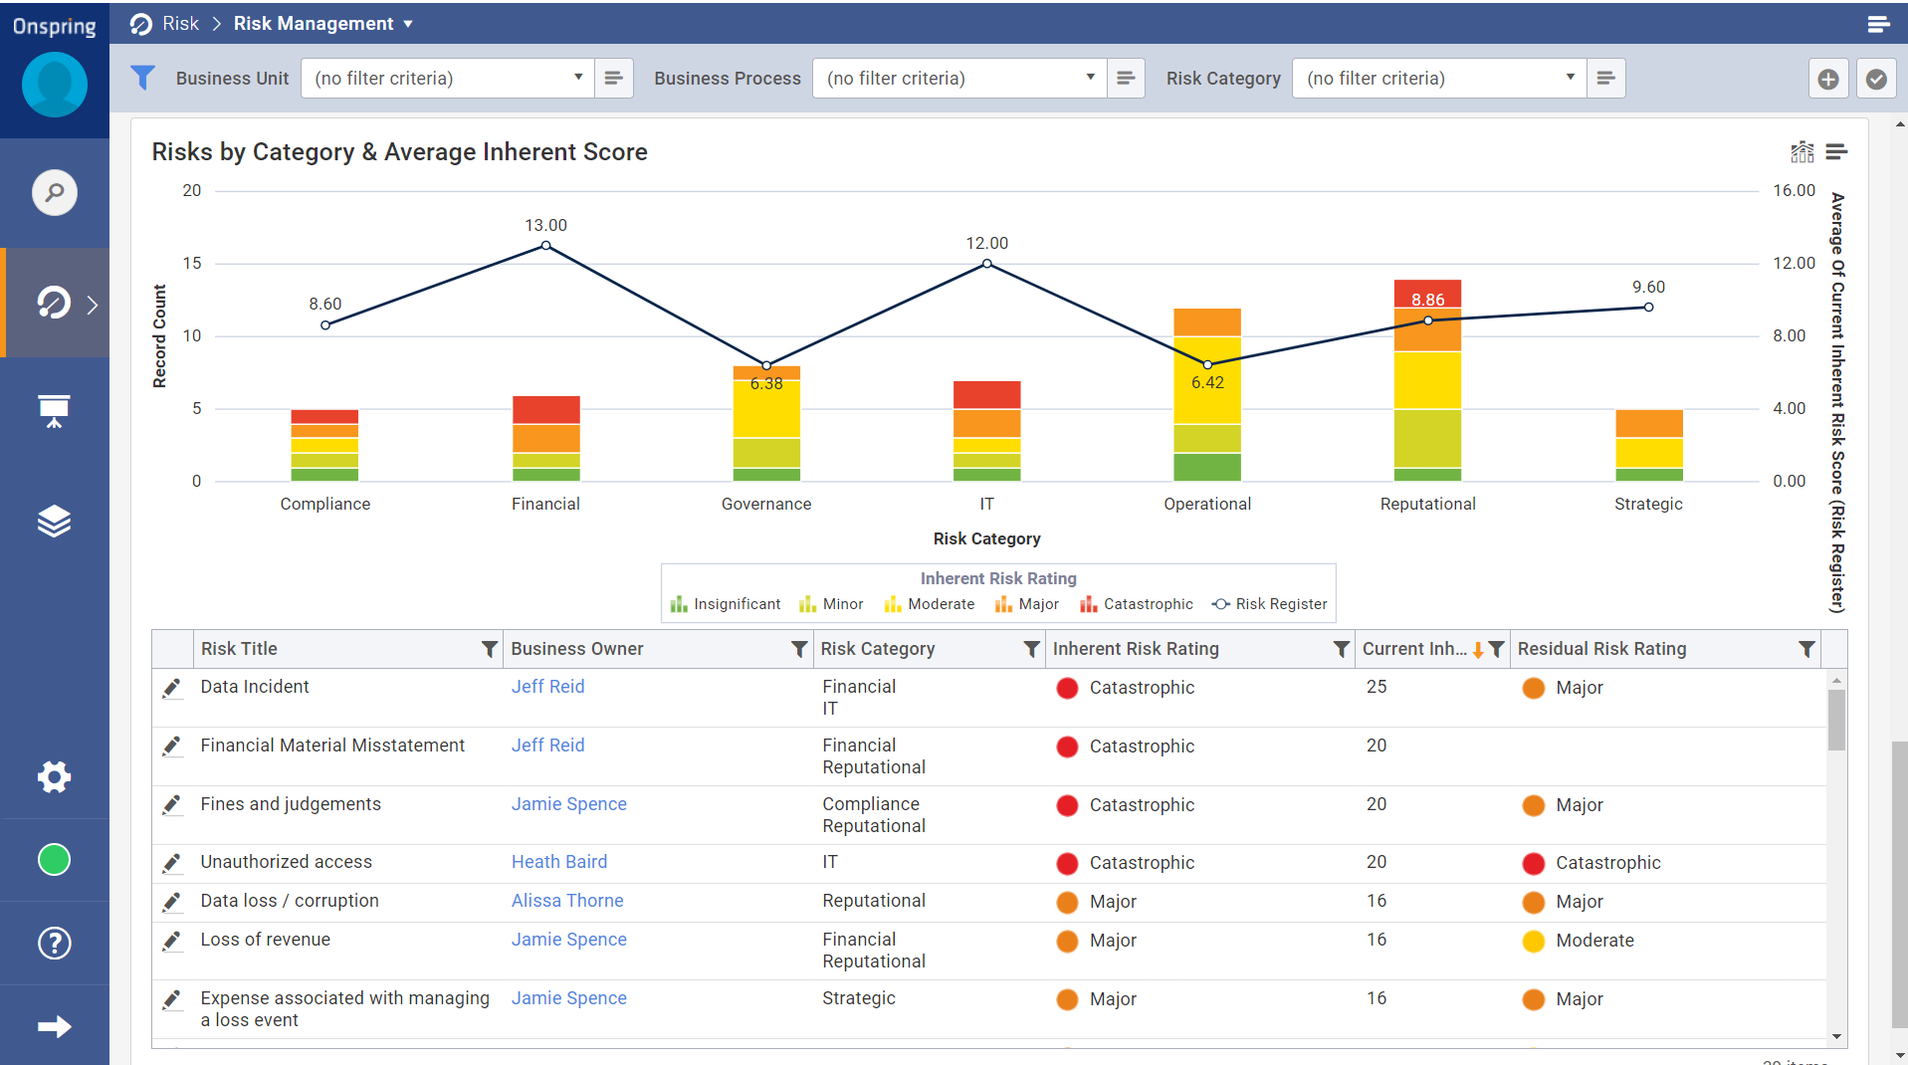Toggle Risk Register line in legend
Image resolution: width=1908 pixels, height=1065 pixels.
click(x=1269, y=604)
